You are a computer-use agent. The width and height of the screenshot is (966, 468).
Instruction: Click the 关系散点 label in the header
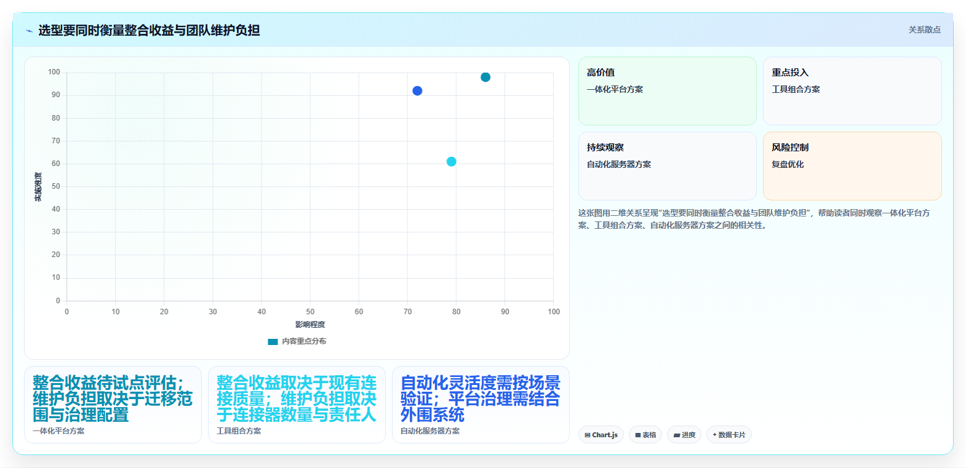coord(925,30)
